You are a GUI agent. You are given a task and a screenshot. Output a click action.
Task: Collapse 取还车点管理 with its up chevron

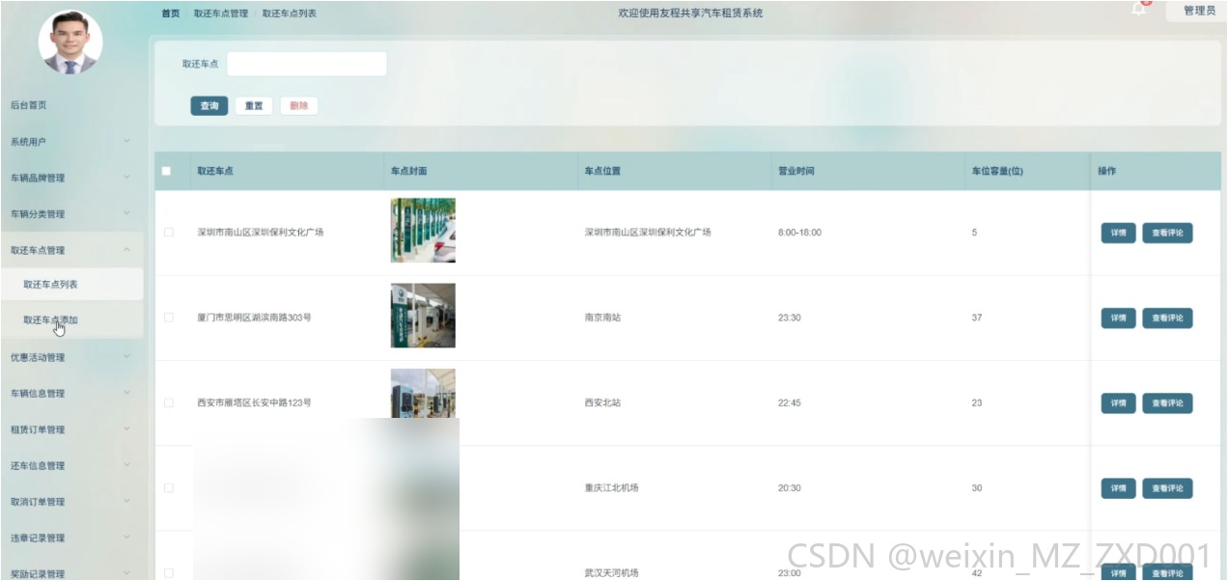point(126,250)
